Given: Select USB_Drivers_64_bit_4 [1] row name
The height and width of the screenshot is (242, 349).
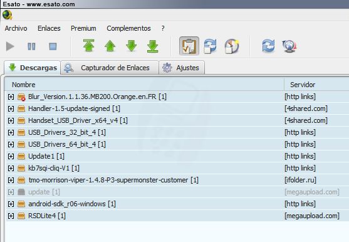Looking at the screenshot, I should [67, 144].
